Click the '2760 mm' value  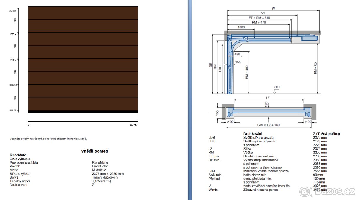tap(320, 156)
